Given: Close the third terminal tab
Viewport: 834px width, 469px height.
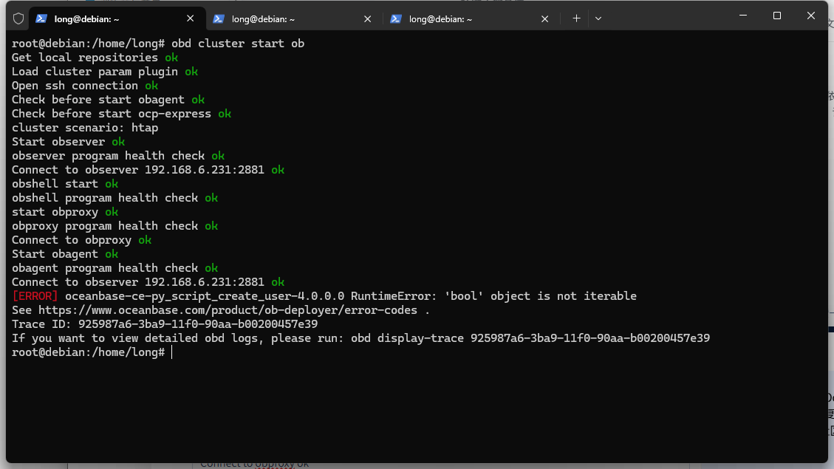Looking at the screenshot, I should click(544, 18).
